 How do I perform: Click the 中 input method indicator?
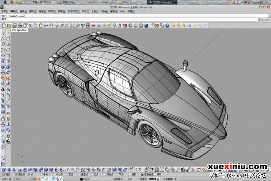43,179
